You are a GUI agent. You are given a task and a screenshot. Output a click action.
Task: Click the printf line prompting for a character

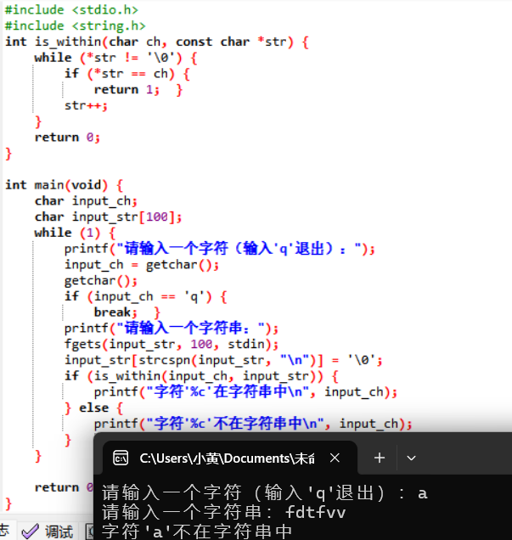pos(220,249)
